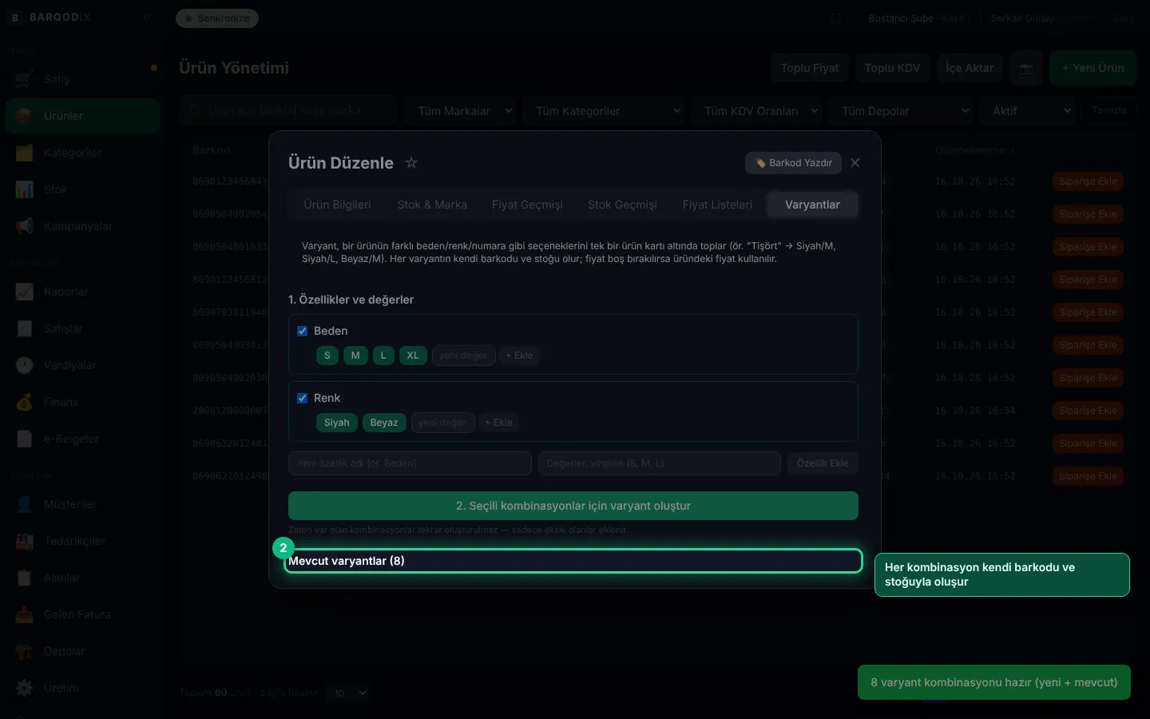Image resolution: width=1150 pixels, height=719 pixels.
Task: Open the Satış sidebar icon
Action: [24, 79]
